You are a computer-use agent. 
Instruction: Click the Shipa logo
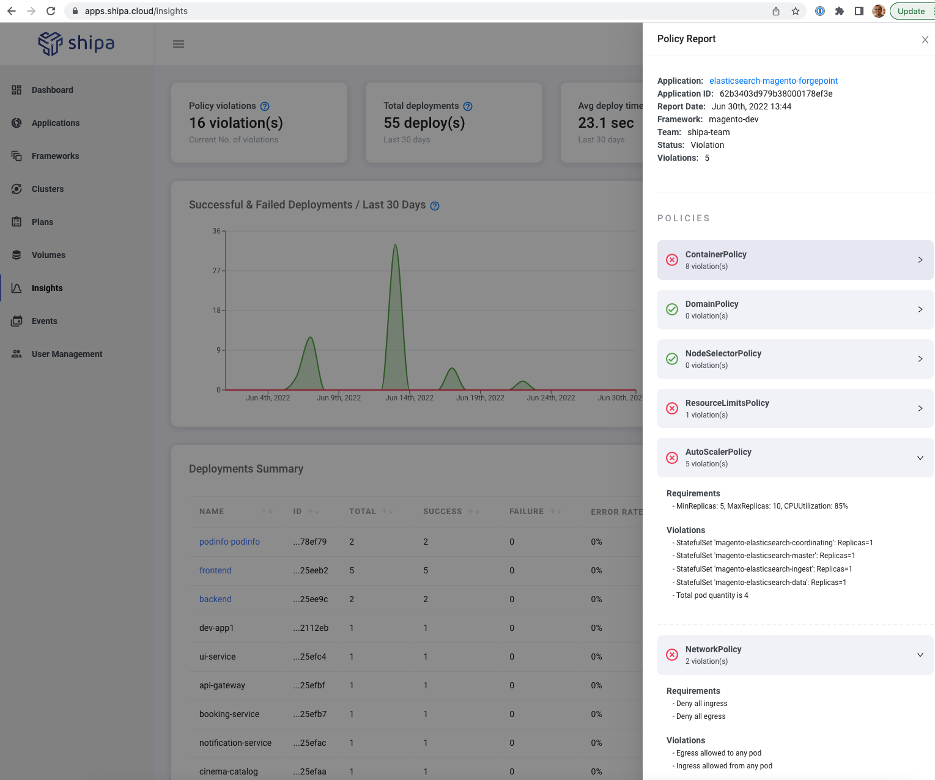pos(76,43)
